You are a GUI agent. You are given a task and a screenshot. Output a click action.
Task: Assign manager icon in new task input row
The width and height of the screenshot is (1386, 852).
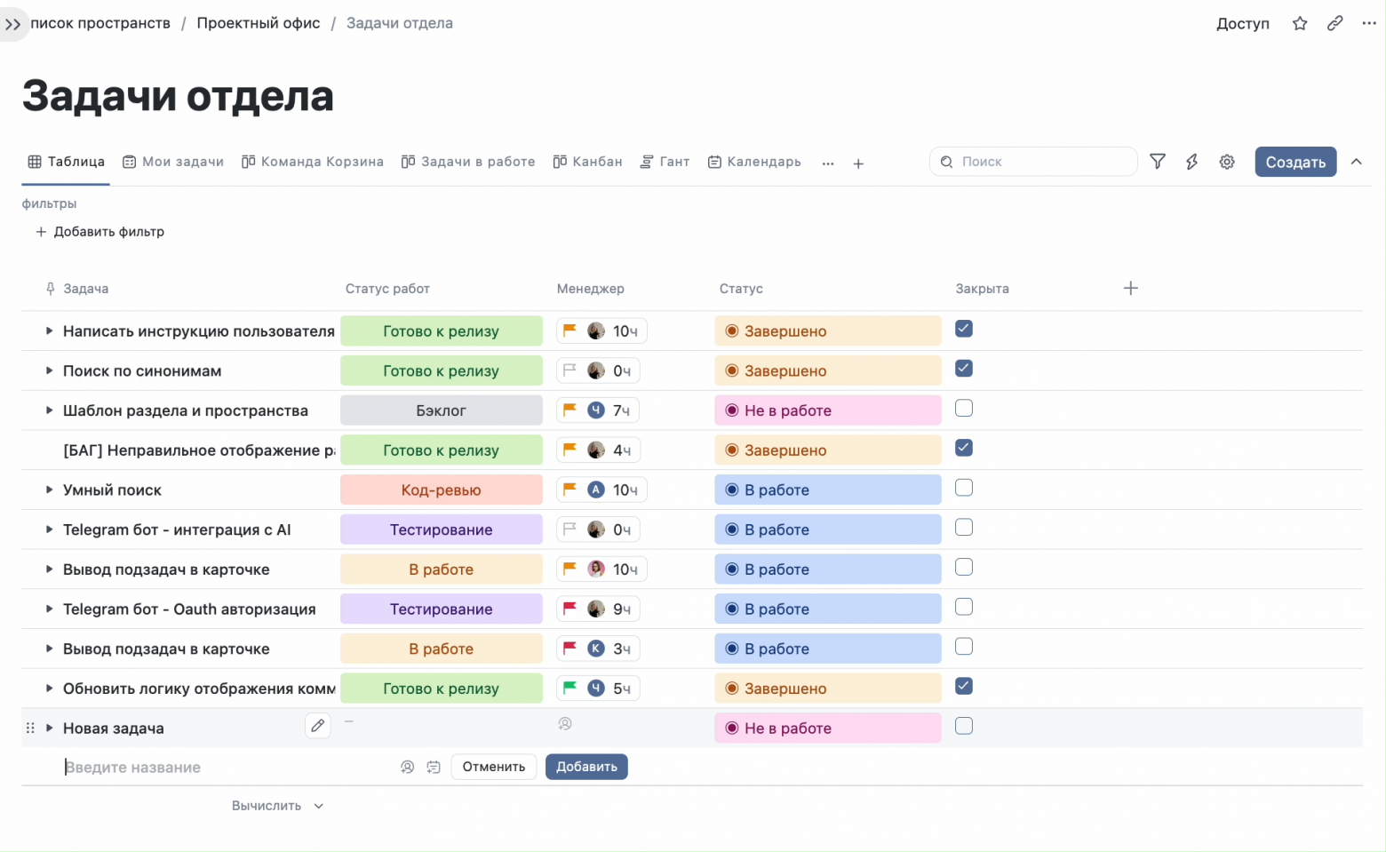coord(407,767)
